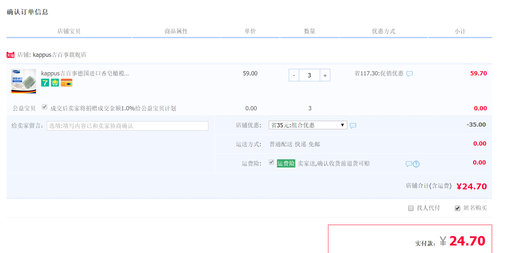
Task: Click the 店铺宝贝 column header
Action: click(x=69, y=31)
